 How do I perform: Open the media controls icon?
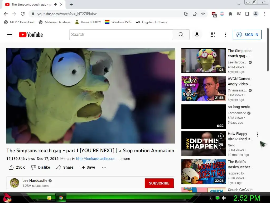point(239,14)
